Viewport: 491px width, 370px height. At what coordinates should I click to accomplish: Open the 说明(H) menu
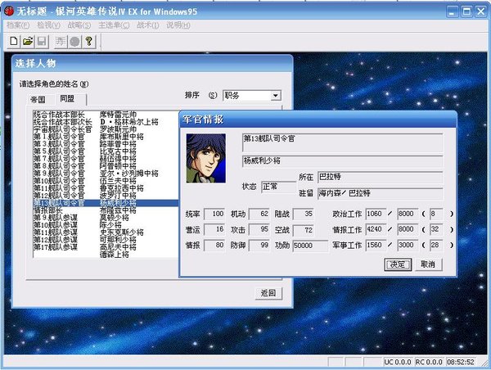tap(178, 25)
